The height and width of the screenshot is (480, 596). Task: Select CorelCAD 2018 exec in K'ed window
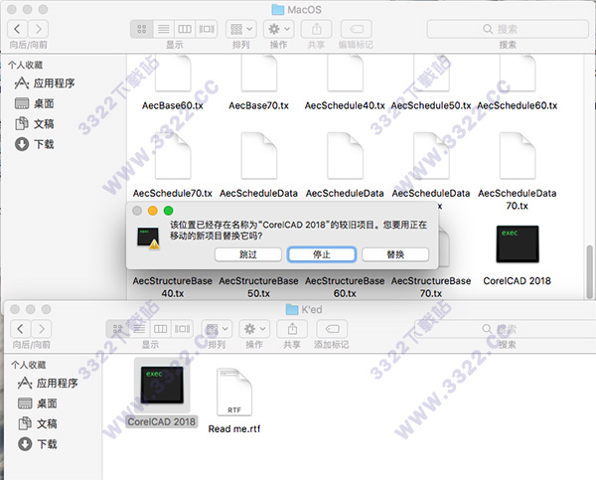click(162, 385)
